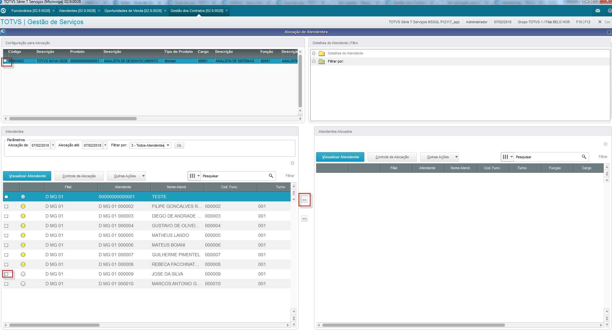The width and height of the screenshot is (612, 330).
Task: Close the Funcionários tab with its X
Action: click(x=54, y=11)
